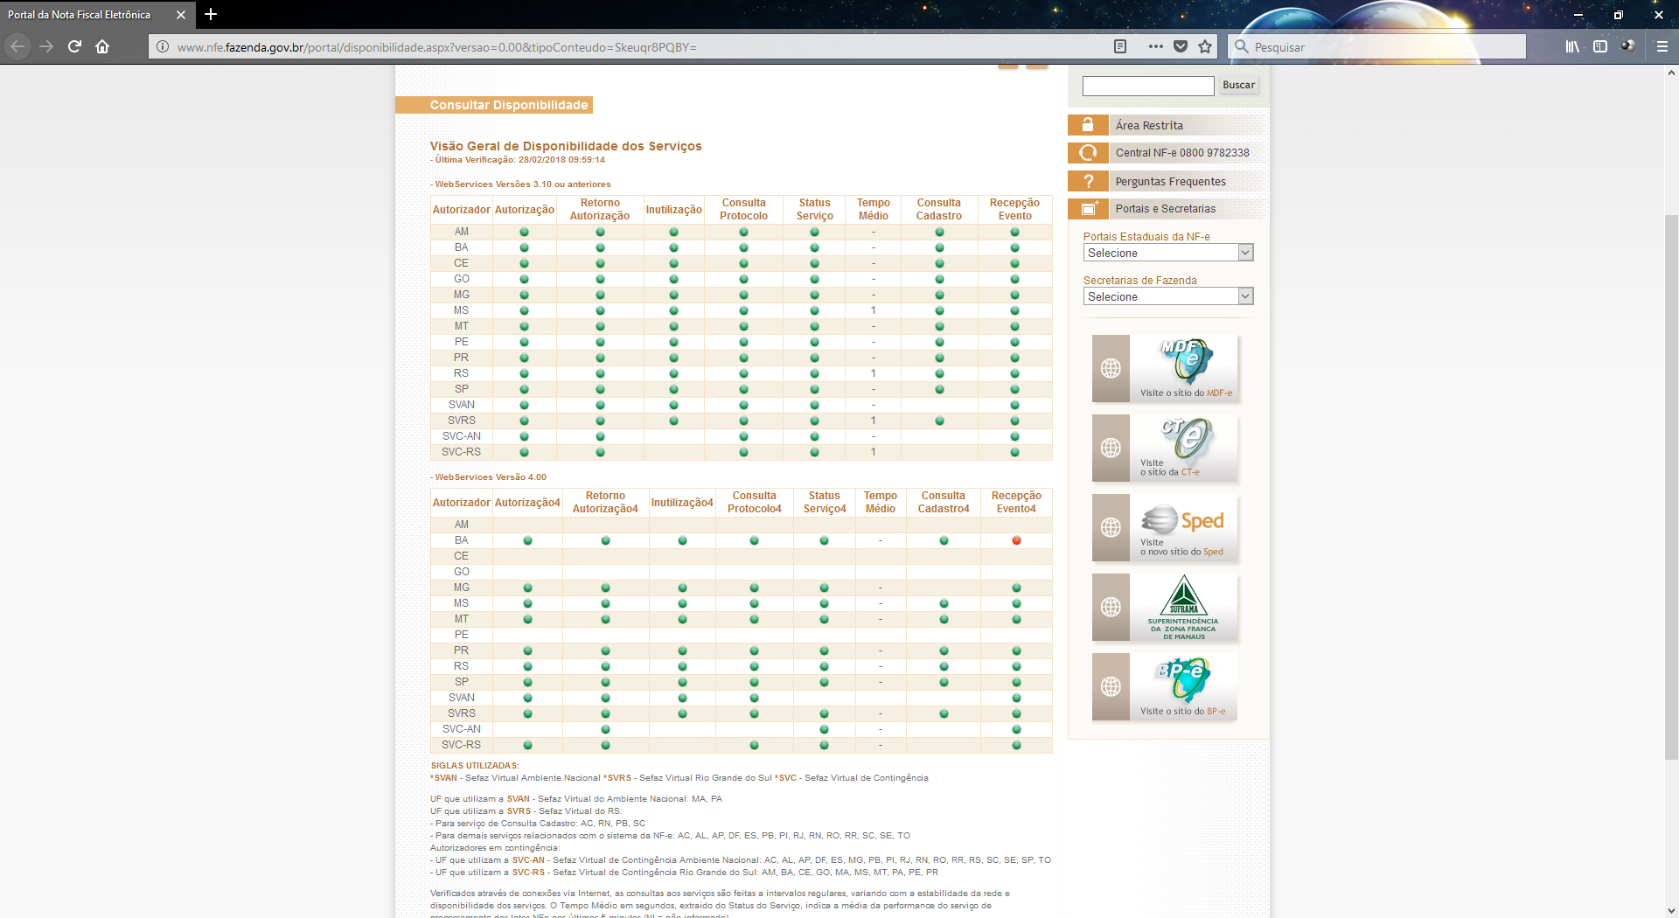1679x918 pixels.
Task: Open page actions three-dot menu
Action: point(1155,46)
